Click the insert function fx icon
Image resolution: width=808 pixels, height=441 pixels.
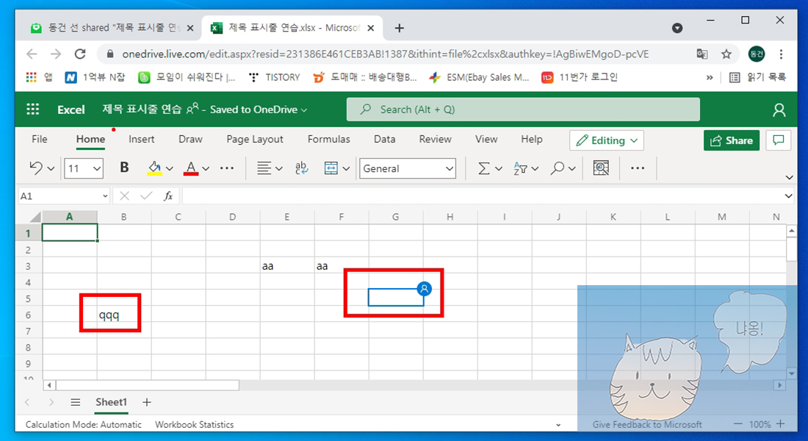point(168,196)
